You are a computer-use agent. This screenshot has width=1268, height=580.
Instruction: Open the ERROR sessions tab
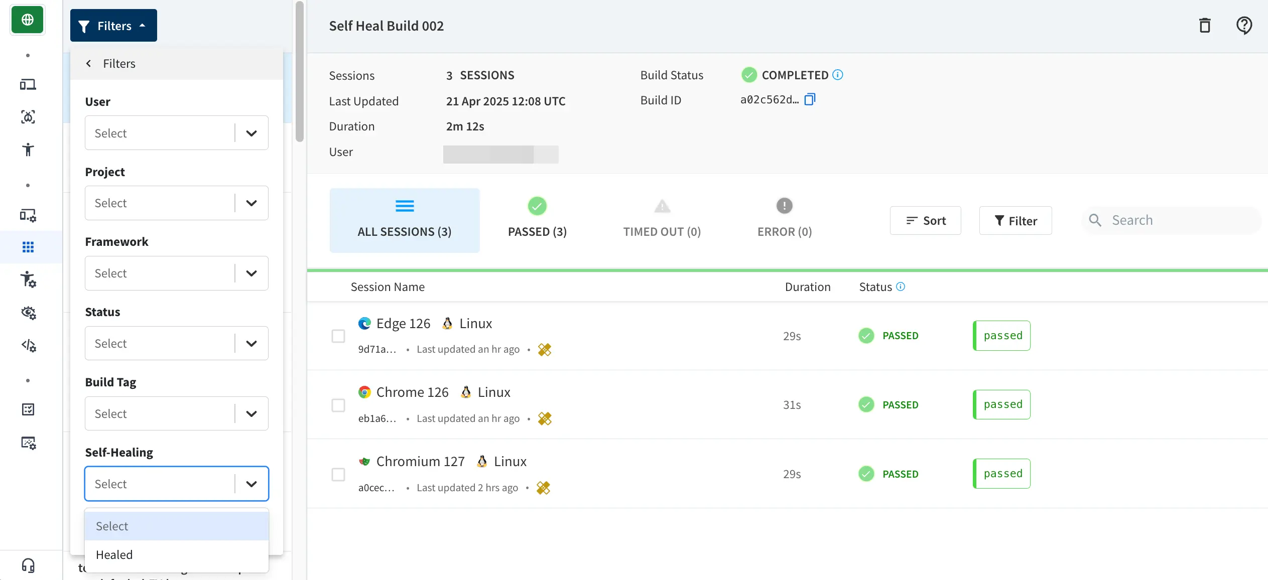pyautogui.click(x=784, y=220)
